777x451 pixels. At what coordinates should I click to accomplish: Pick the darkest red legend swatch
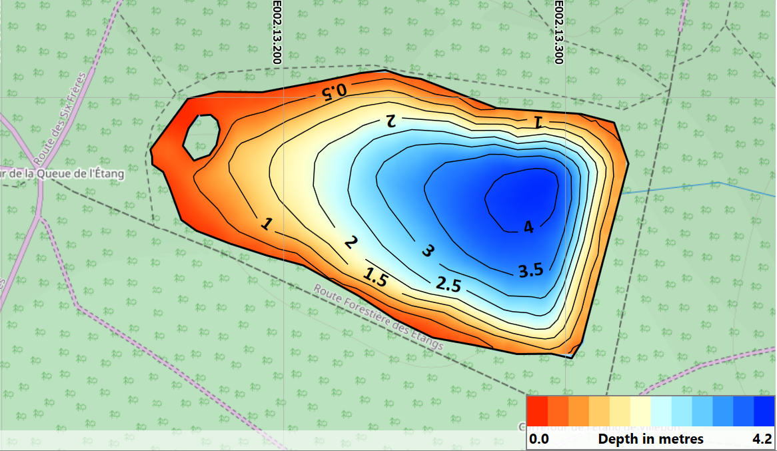pyautogui.click(x=538, y=411)
